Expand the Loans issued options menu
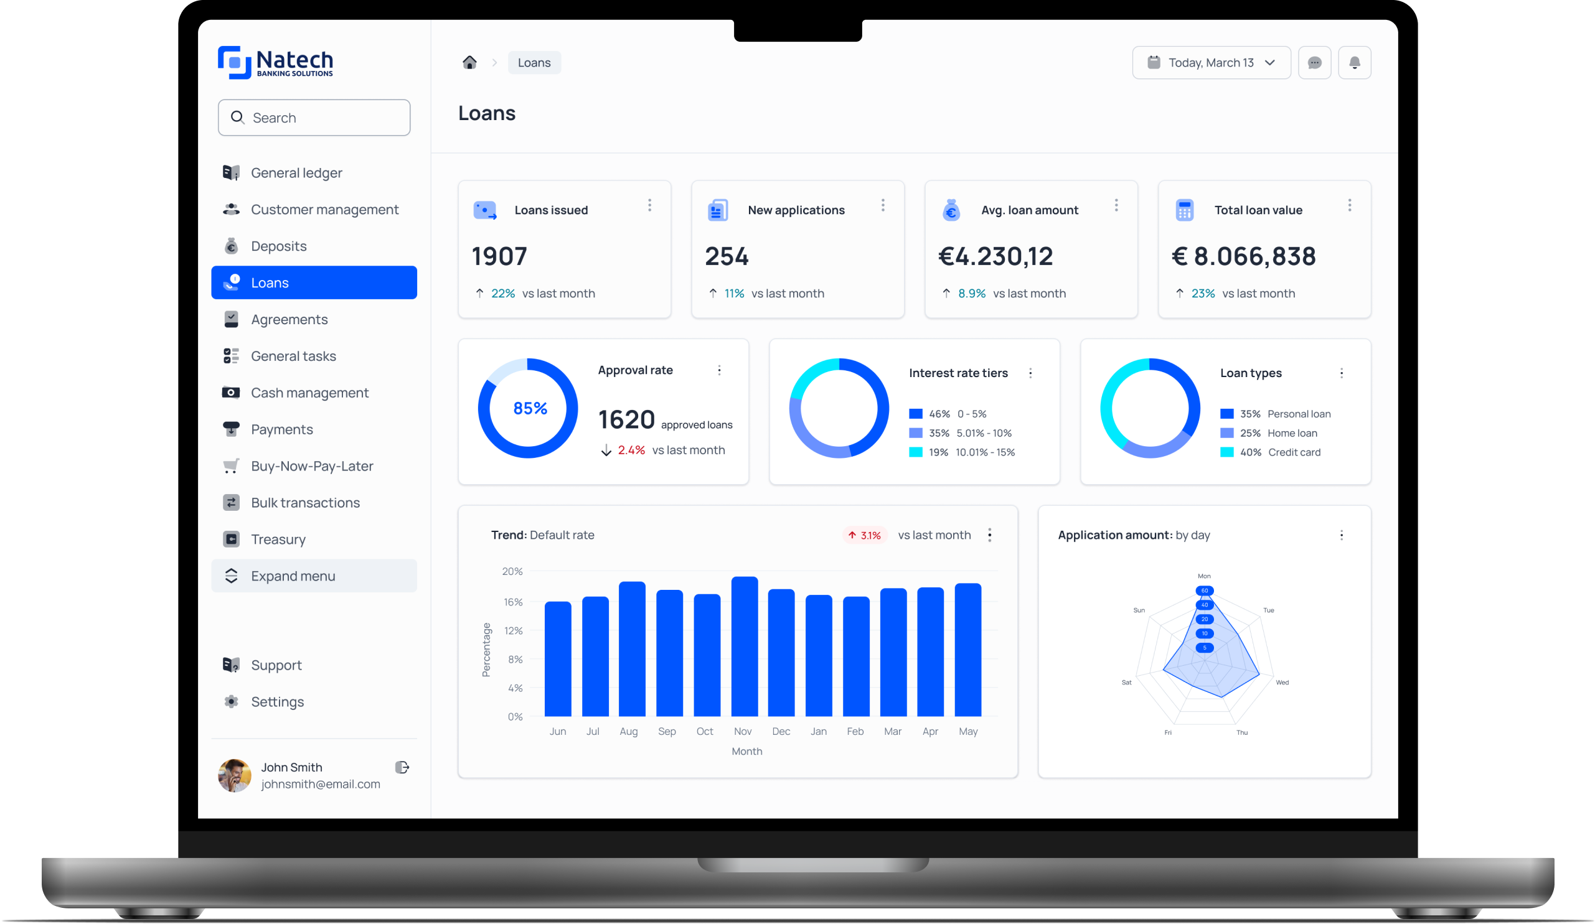The image size is (1595, 924). (x=650, y=206)
